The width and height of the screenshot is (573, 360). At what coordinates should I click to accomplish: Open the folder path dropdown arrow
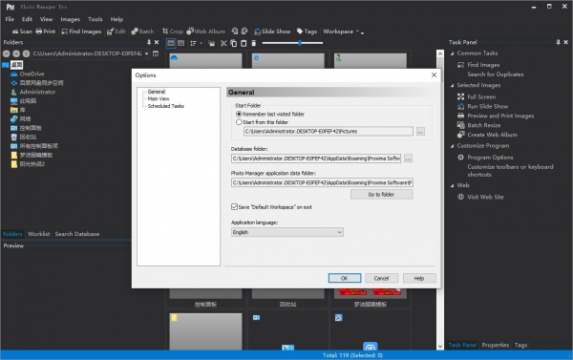[146, 53]
